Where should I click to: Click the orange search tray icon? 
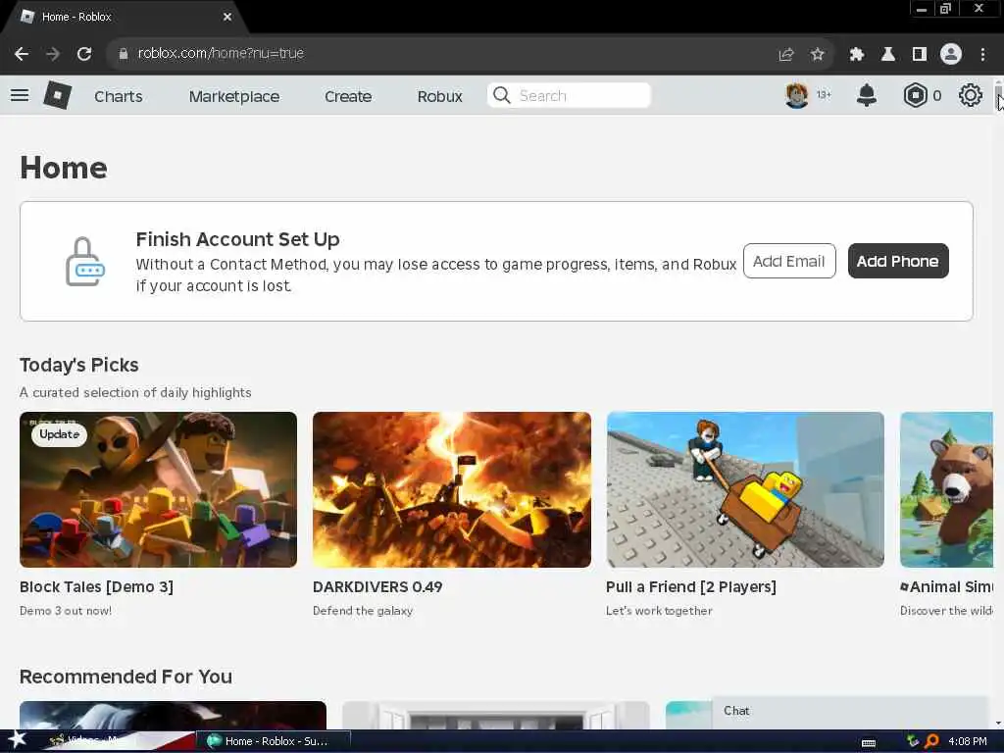931,741
